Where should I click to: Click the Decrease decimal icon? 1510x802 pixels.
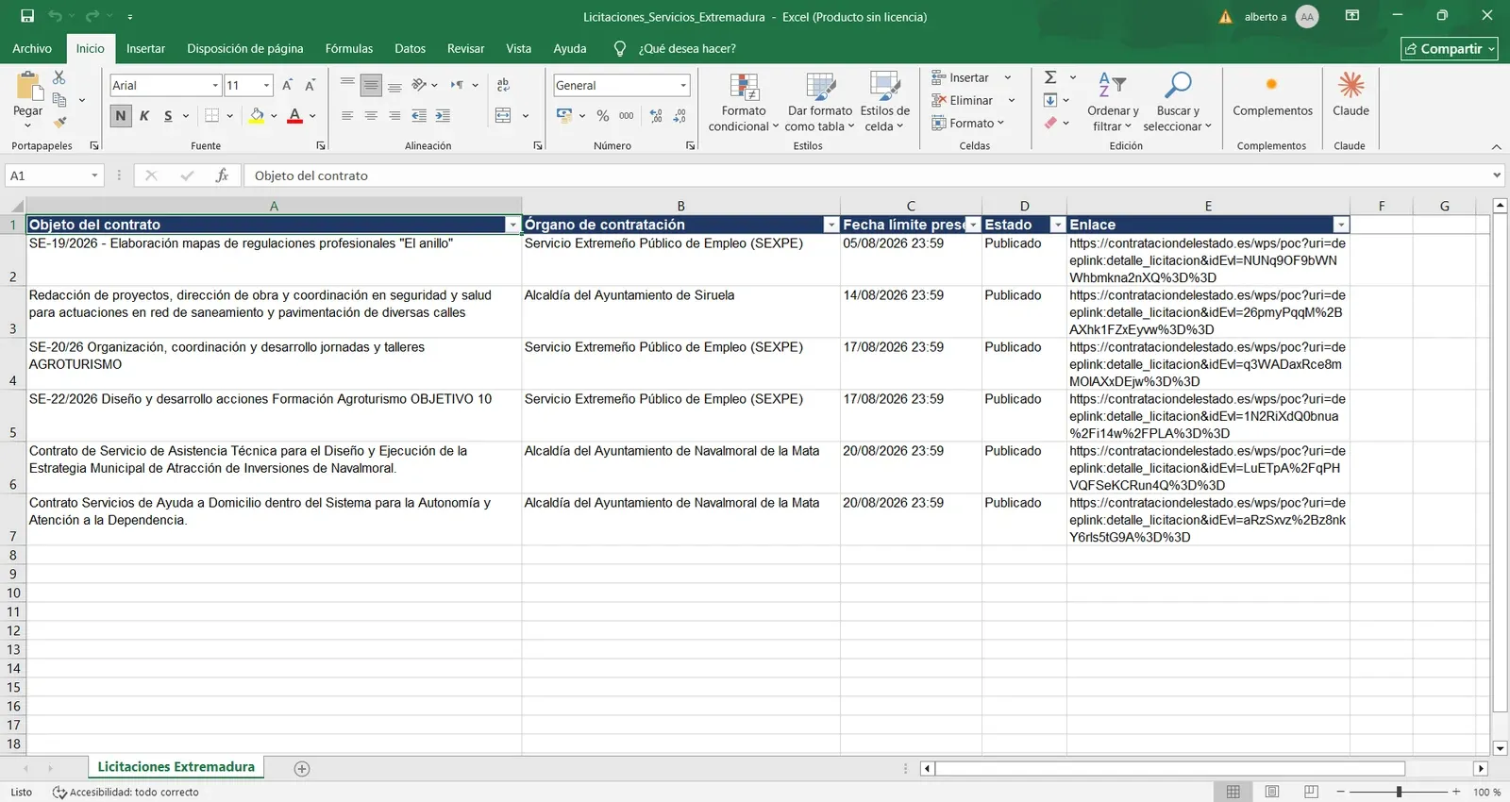pos(679,115)
